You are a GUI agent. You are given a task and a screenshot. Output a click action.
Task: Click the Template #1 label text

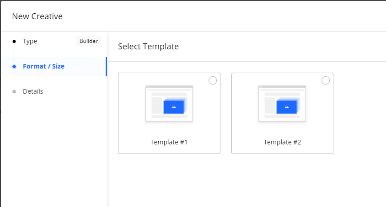(x=169, y=142)
